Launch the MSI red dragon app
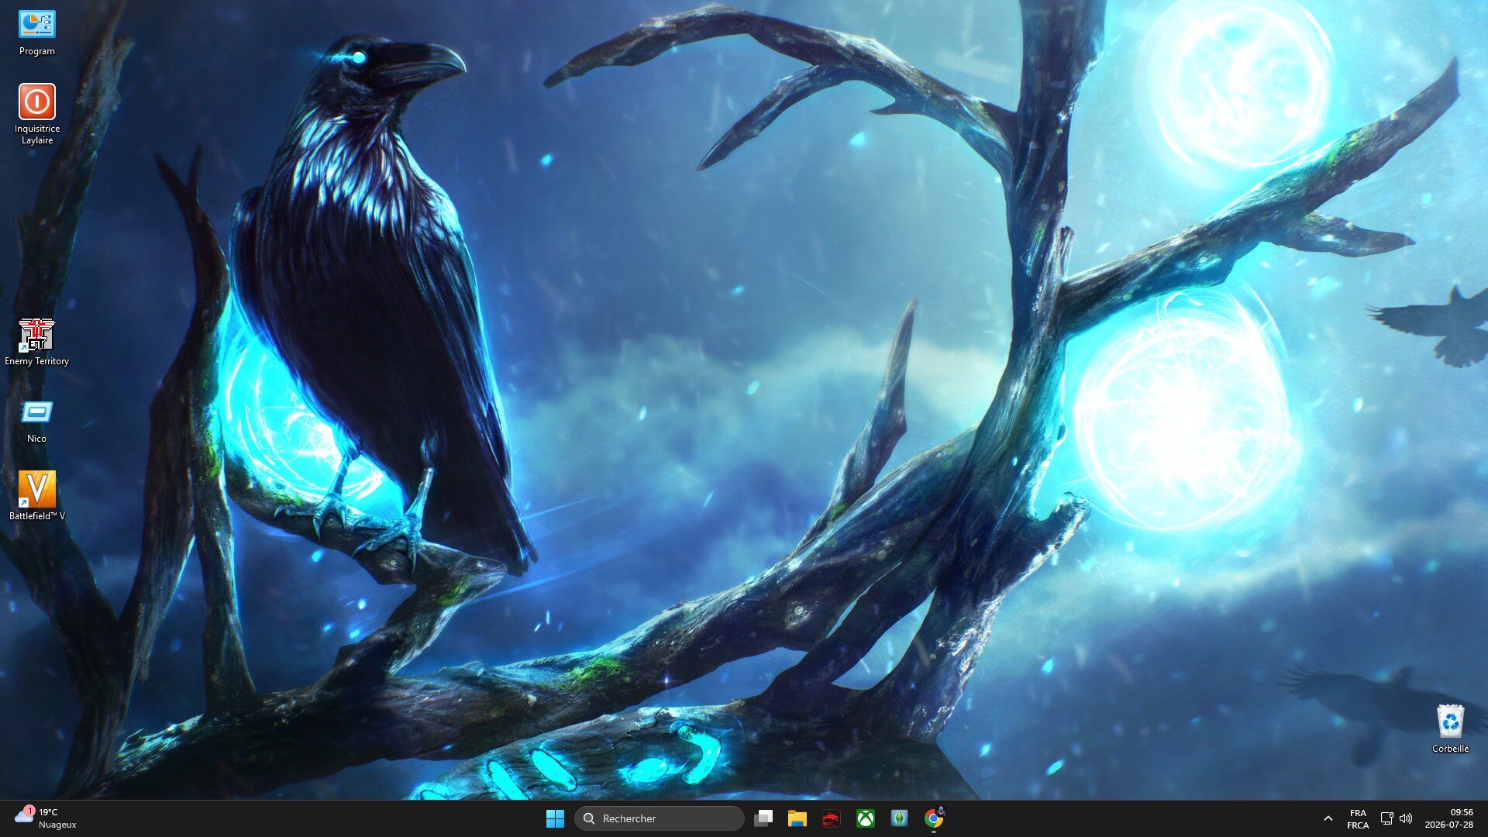Image resolution: width=1488 pixels, height=837 pixels. [x=832, y=818]
